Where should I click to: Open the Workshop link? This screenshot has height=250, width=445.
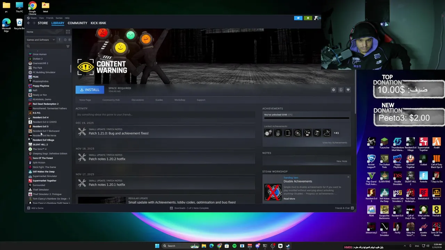click(x=180, y=100)
